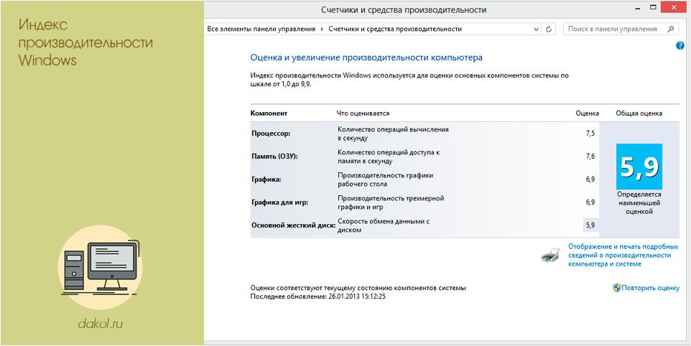Select 'Процессор:' row label
Viewport: 691px width, 346px height.
pyautogui.click(x=271, y=134)
